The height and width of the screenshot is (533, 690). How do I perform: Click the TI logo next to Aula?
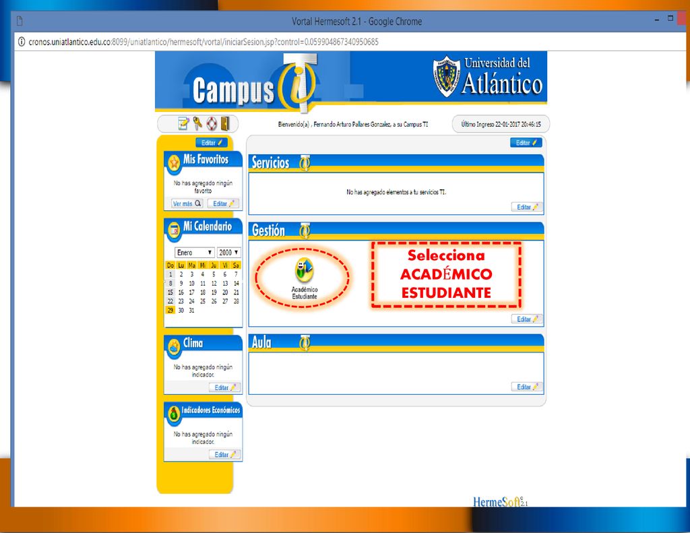point(305,343)
